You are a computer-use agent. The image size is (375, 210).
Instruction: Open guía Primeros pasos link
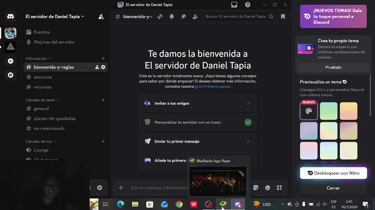coord(212,87)
